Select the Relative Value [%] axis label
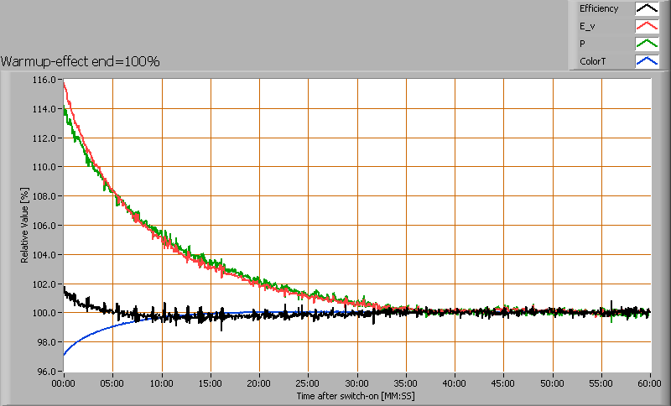The height and width of the screenshot is (406, 671). tap(25, 226)
